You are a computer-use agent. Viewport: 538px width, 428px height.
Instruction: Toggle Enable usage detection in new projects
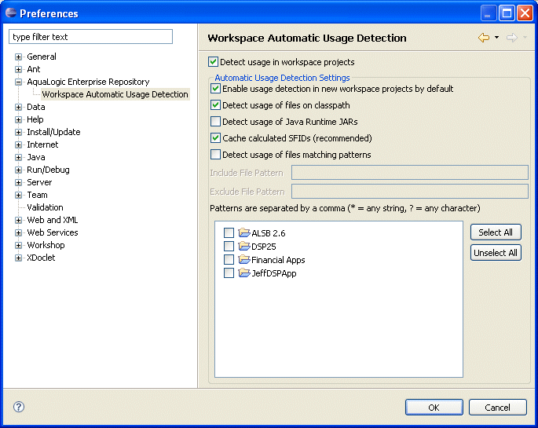click(215, 89)
